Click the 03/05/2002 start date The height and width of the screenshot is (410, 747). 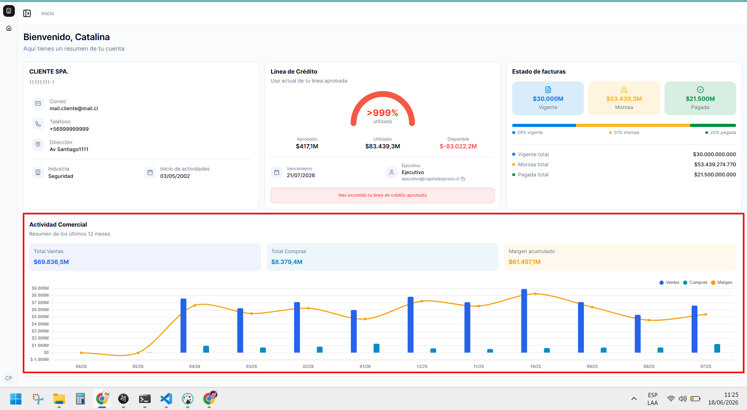point(175,176)
